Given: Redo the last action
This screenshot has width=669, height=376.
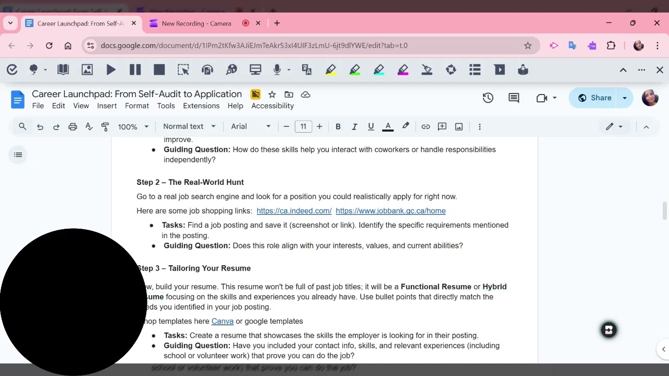Looking at the screenshot, I should tap(56, 126).
